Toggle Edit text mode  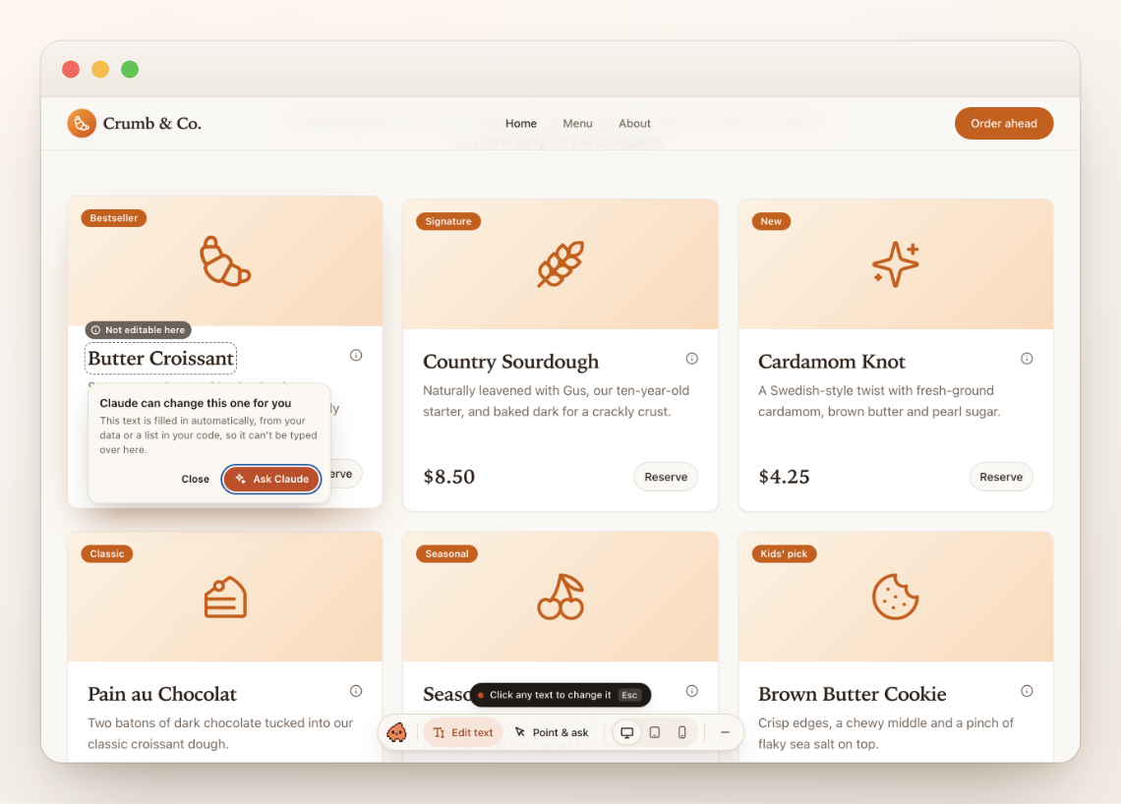463,732
